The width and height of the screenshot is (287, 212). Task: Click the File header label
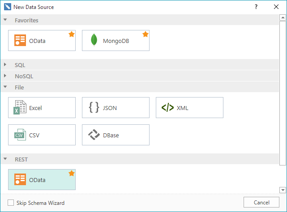tap(19, 87)
